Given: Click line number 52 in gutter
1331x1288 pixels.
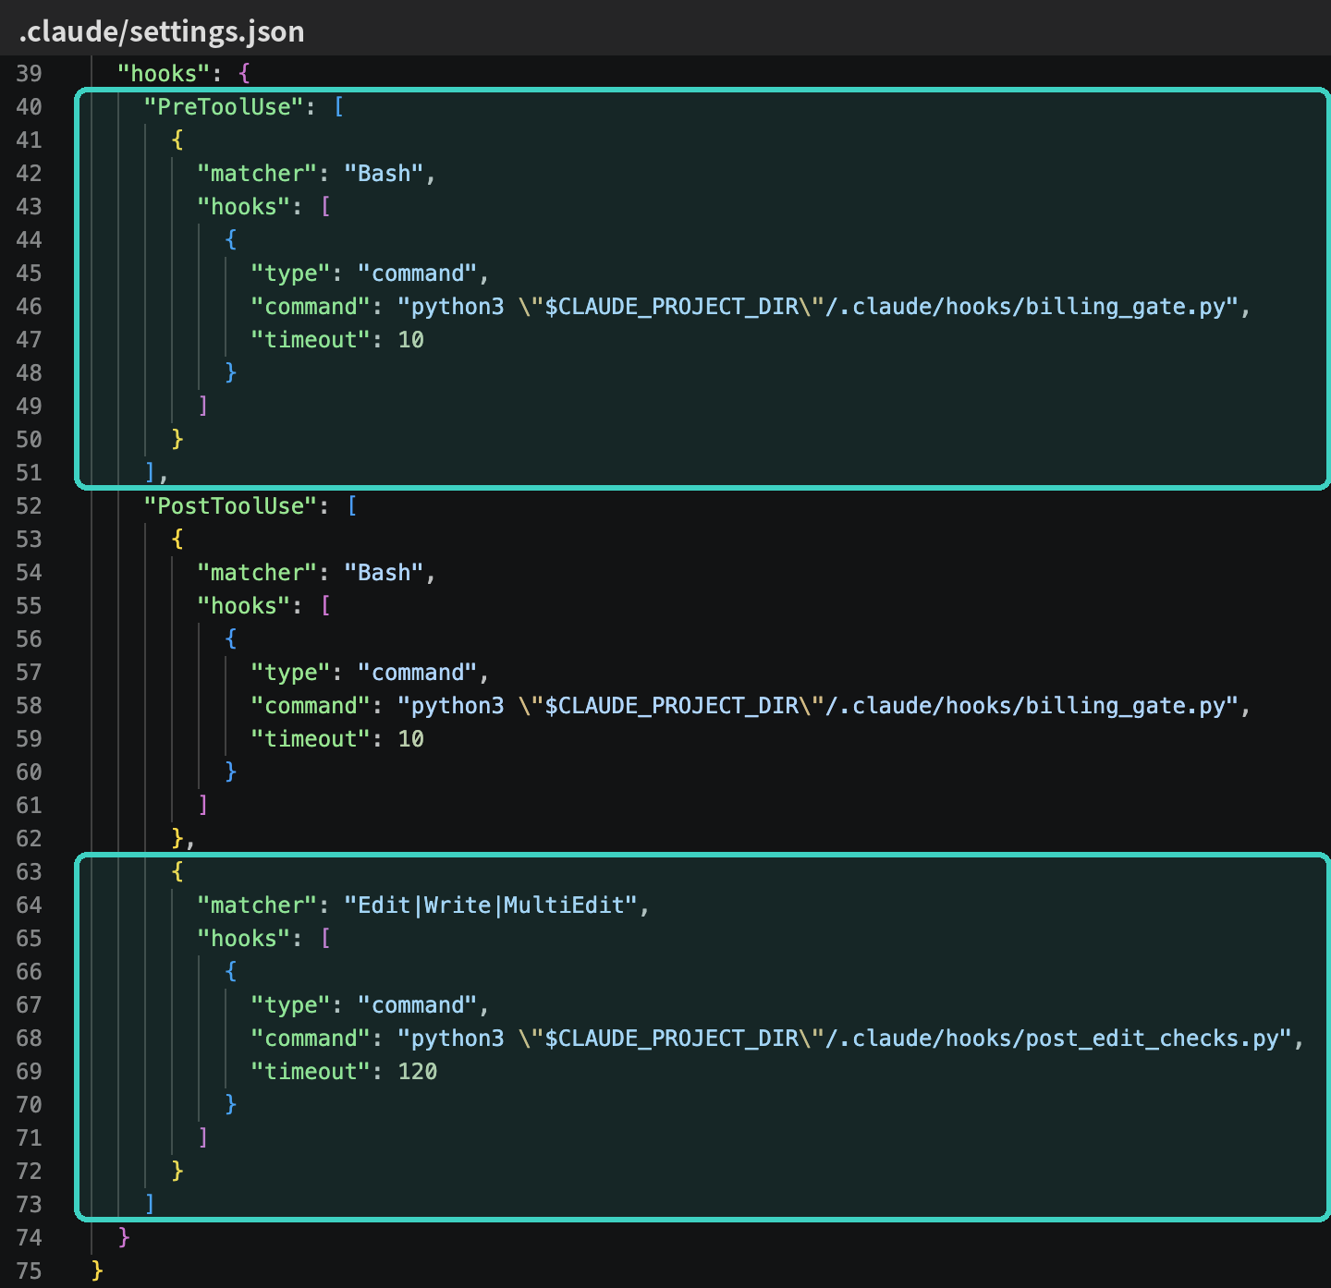Looking at the screenshot, I should (x=29, y=506).
